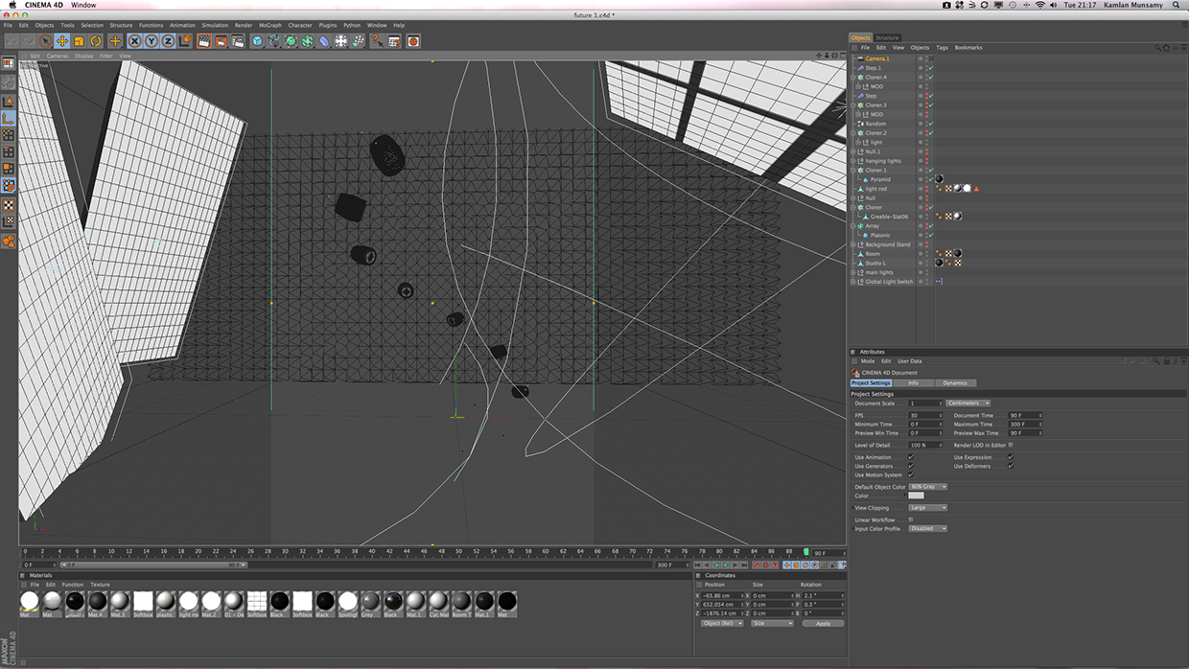Viewport: 1189px width, 669px height.
Task: Click the coordinate system toggle icon
Action: (184, 41)
